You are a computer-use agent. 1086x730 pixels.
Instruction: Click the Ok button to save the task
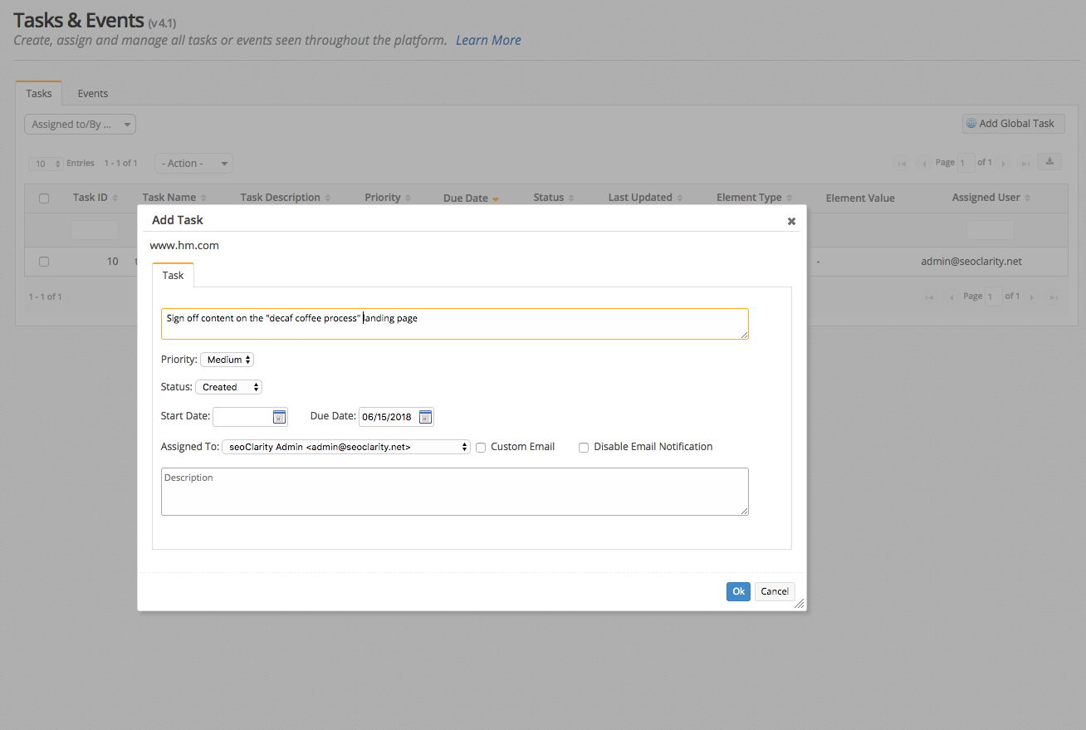(737, 591)
